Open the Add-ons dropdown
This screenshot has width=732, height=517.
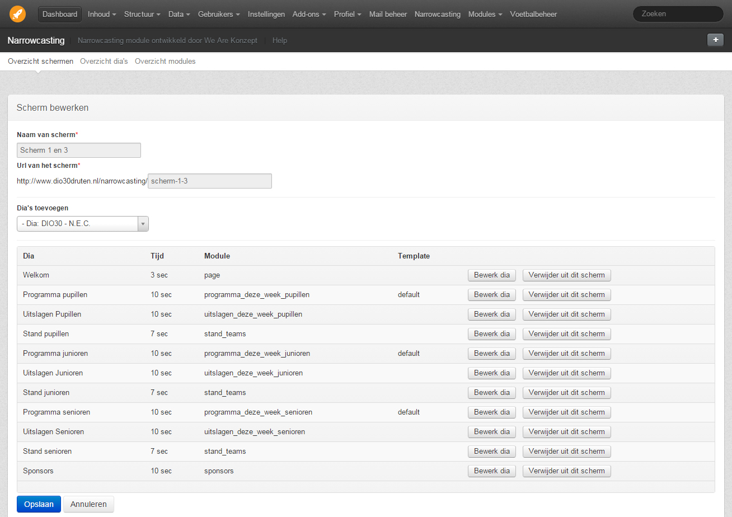[x=309, y=14]
